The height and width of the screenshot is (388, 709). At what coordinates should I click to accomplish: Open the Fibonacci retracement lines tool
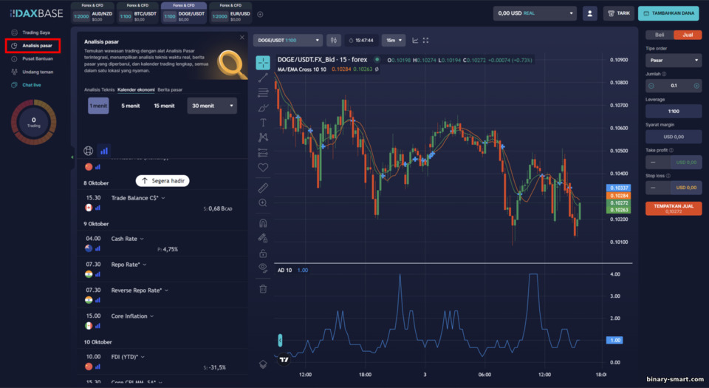(x=263, y=92)
